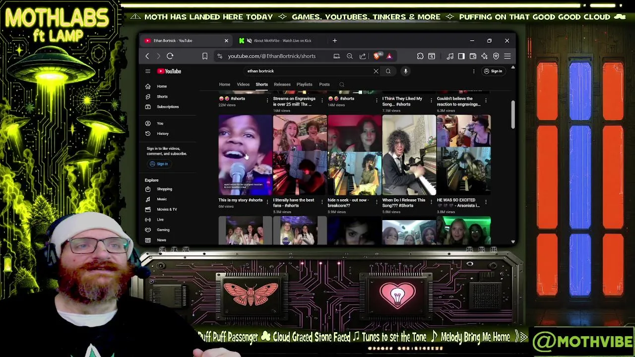The height and width of the screenshot is (357, 635).
Task: Open YouTube settings three-dot menu
Action: pyautogui.click(x=473, y=71)
